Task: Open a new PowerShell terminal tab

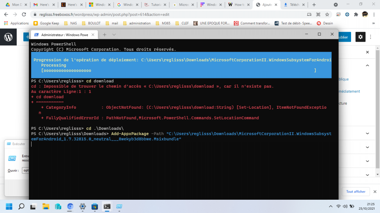Action: [105, 34]
